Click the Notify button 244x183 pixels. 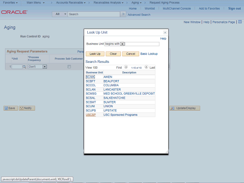point(27,108)
